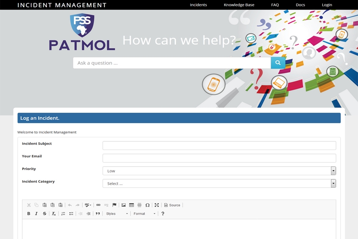Click the Login link

point(327,5)
